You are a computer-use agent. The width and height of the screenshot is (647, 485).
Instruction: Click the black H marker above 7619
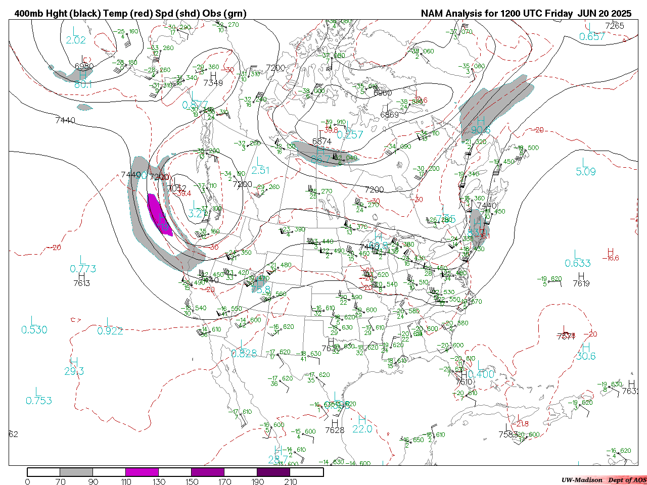[x=580, y=275]
